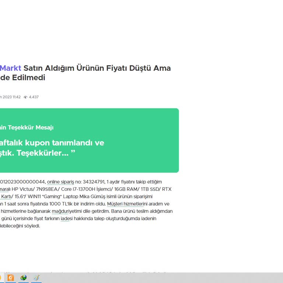Click the 'Teşekkürler...' text in green box
The width and height of the screenshot is (283, 283).
tap(43, 153)
